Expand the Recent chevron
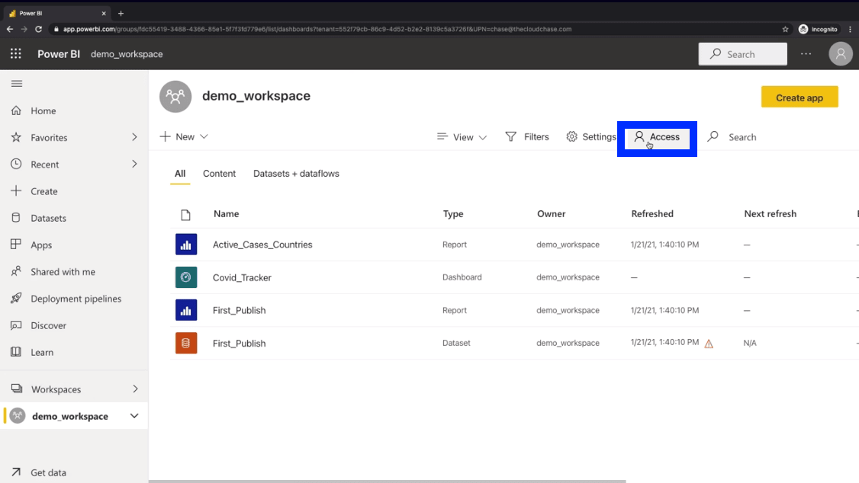Viewport: 859px width, 483px height. tap(134, 164)
